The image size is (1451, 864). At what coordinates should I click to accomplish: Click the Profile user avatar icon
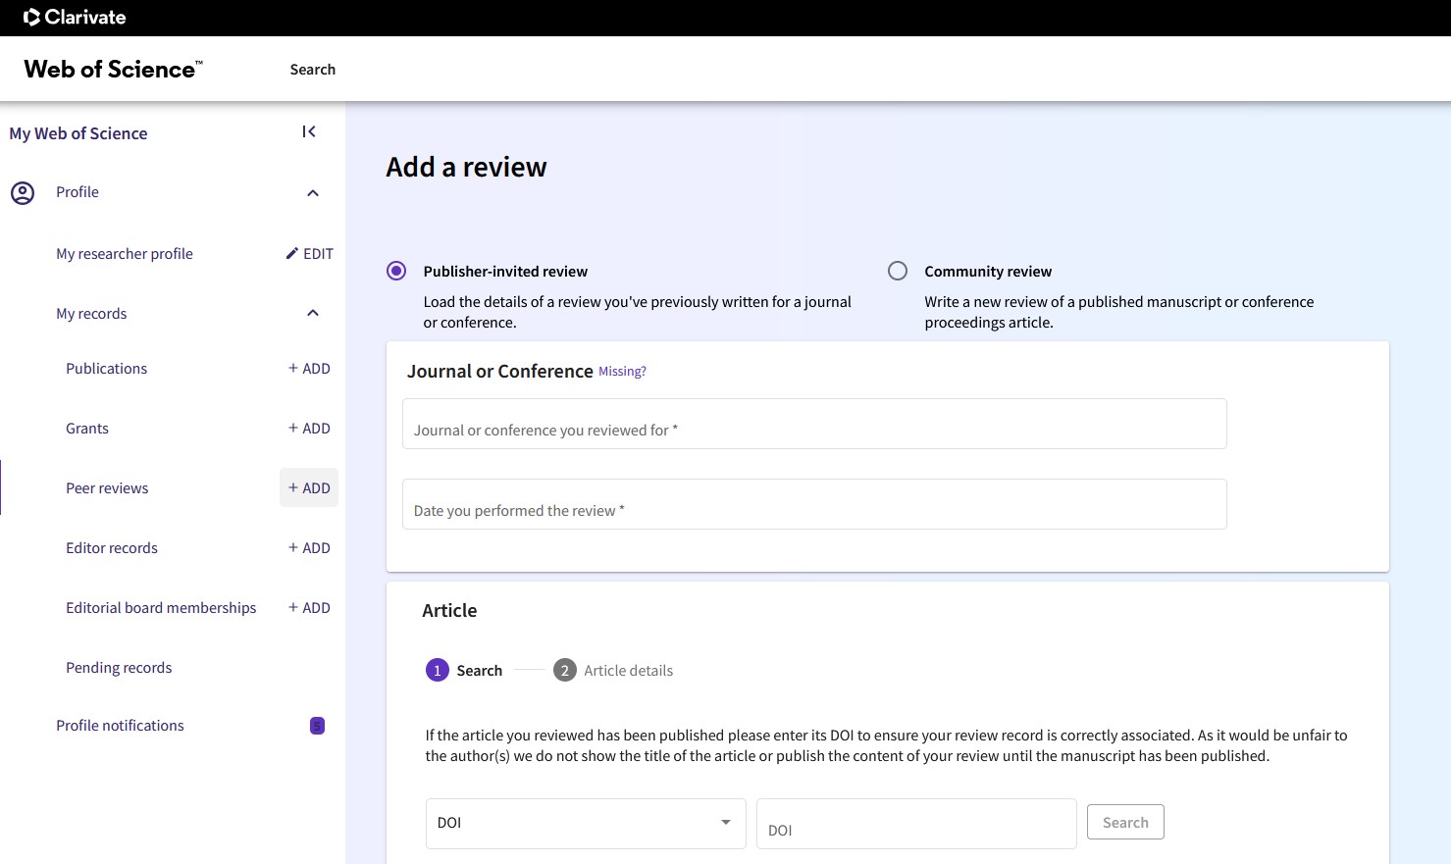coord(23,193)
